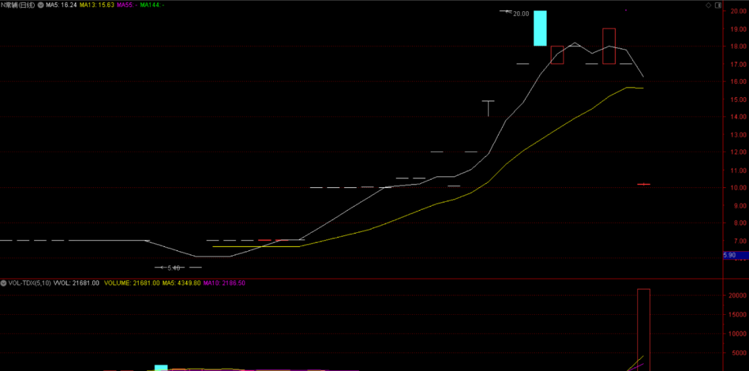The width and height of the screenshot is (749, 371).
Task: Click the tallest red volume bar
Action: point(644,329)
